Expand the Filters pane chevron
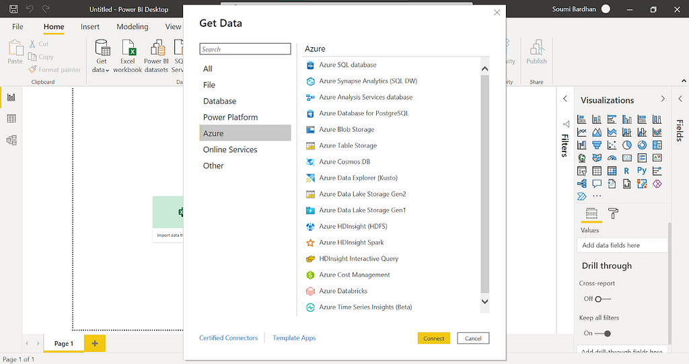This screenshot has width=689, height=364. [x=565, y=99]
